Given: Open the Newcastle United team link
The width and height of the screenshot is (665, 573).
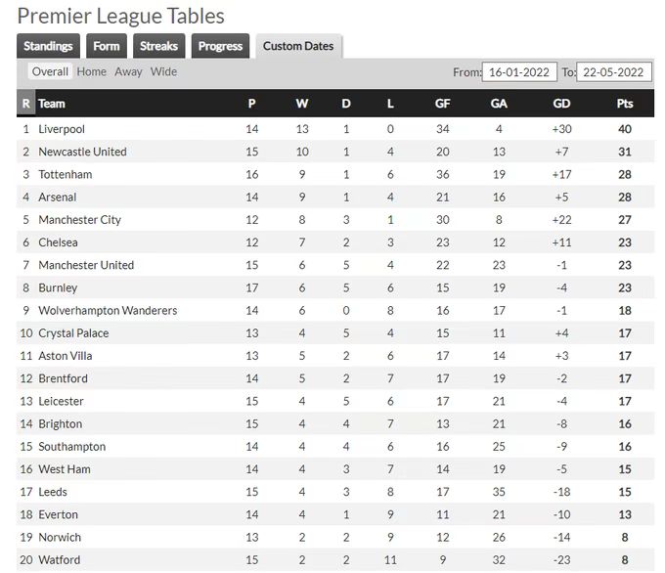Looking at the screenshot, I should point(82,152).
